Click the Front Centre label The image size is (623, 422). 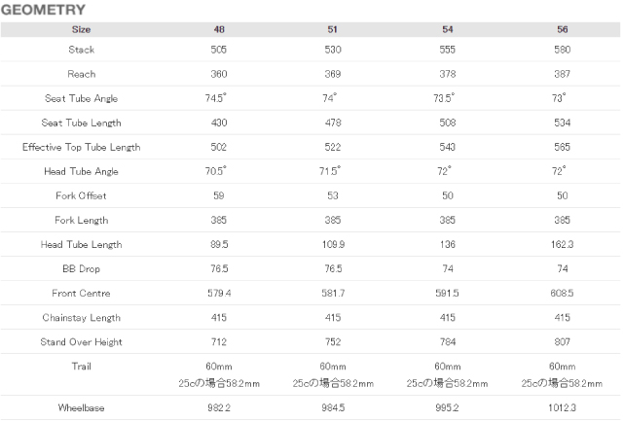(82, 294)
